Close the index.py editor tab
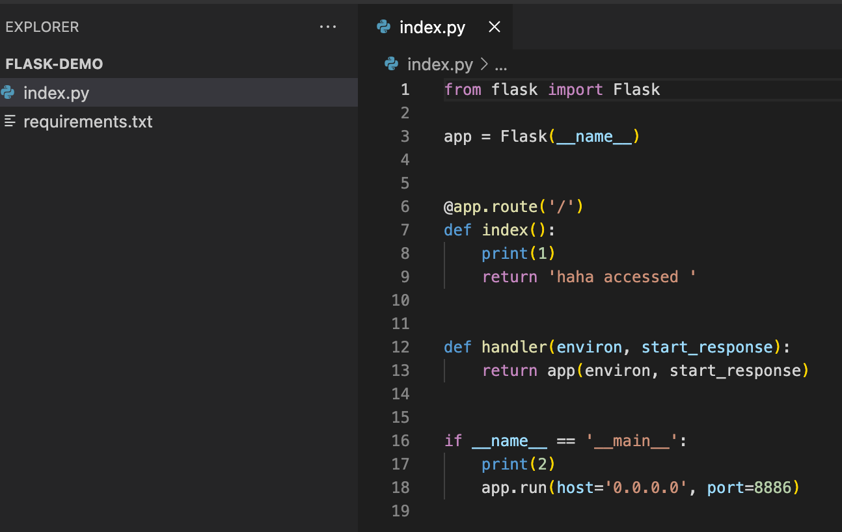The width and height of the screenshot is (842, 532). 495,27
